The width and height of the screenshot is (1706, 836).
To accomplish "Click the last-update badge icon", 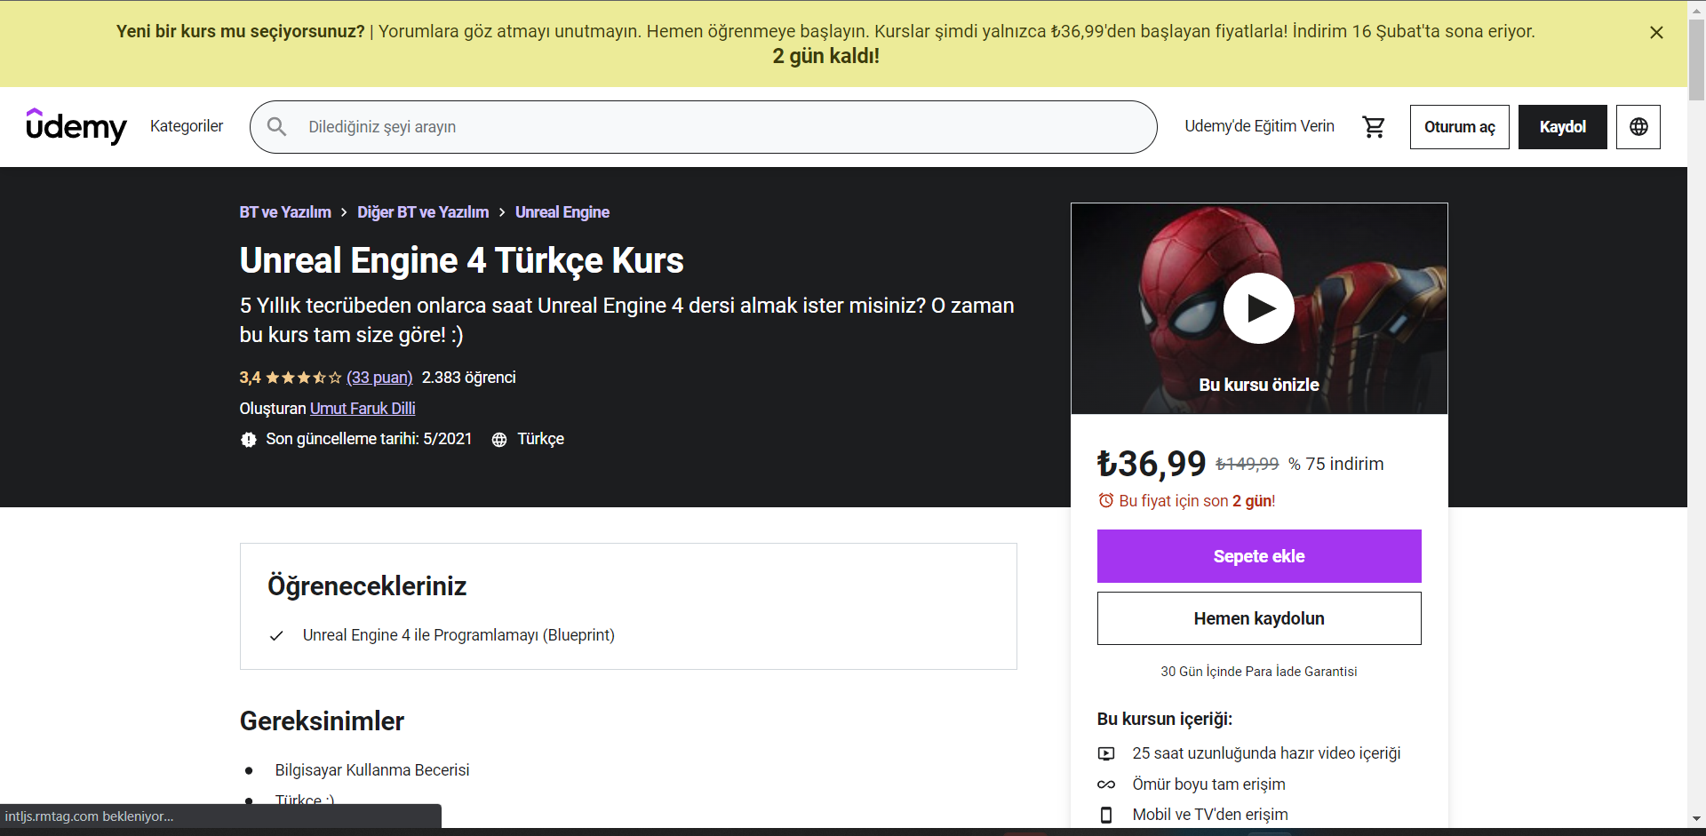I will 249,440.
